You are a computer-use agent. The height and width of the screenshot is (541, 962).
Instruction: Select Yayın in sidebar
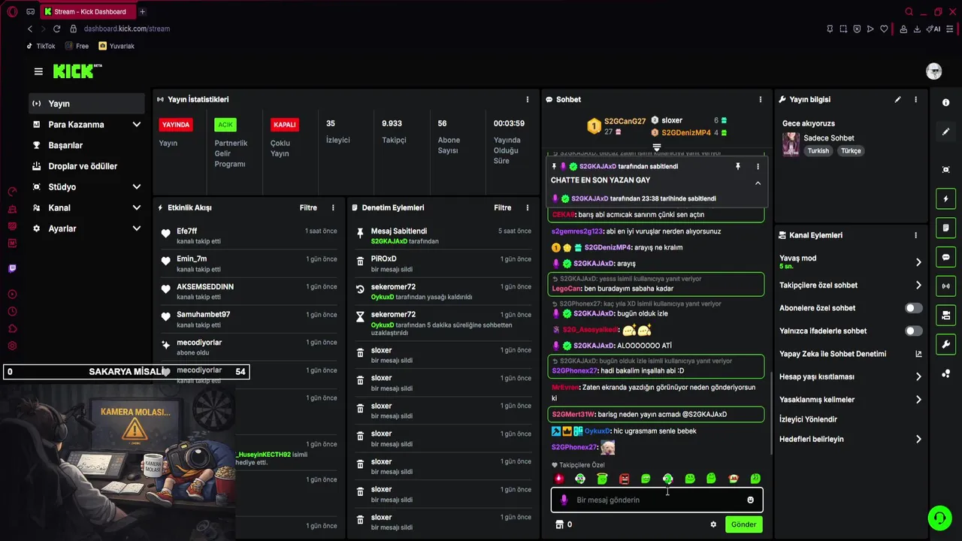pyautogui.click(x=86, y=104)
